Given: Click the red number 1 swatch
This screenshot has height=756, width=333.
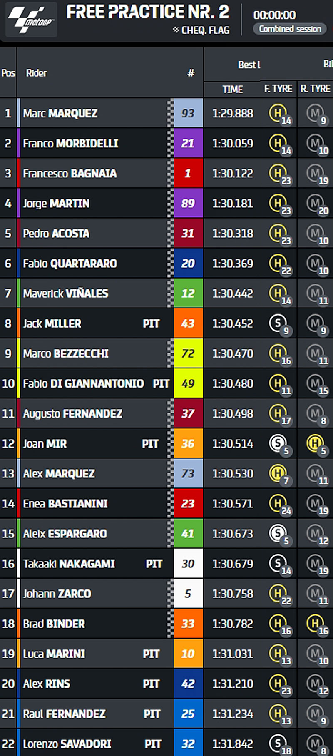Looking at the screenshot, I should click(x=188, y=173).
